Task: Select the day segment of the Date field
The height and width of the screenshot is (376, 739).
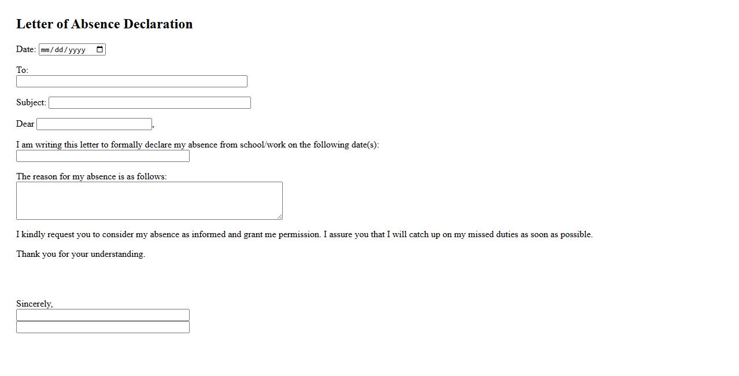Action: pos(60,50)
